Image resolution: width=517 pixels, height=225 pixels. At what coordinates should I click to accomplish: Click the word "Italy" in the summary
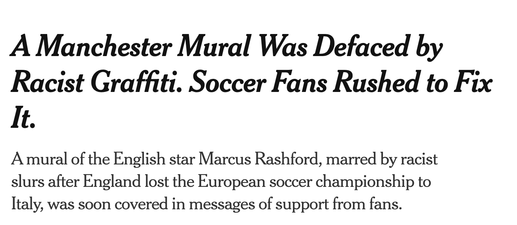coord(27,204)
